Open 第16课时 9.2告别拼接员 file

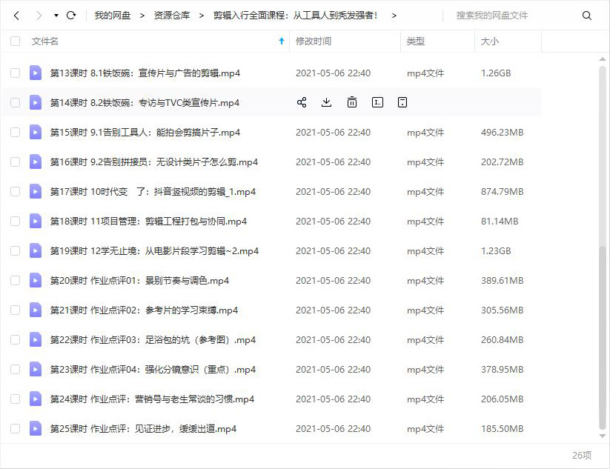153,162
